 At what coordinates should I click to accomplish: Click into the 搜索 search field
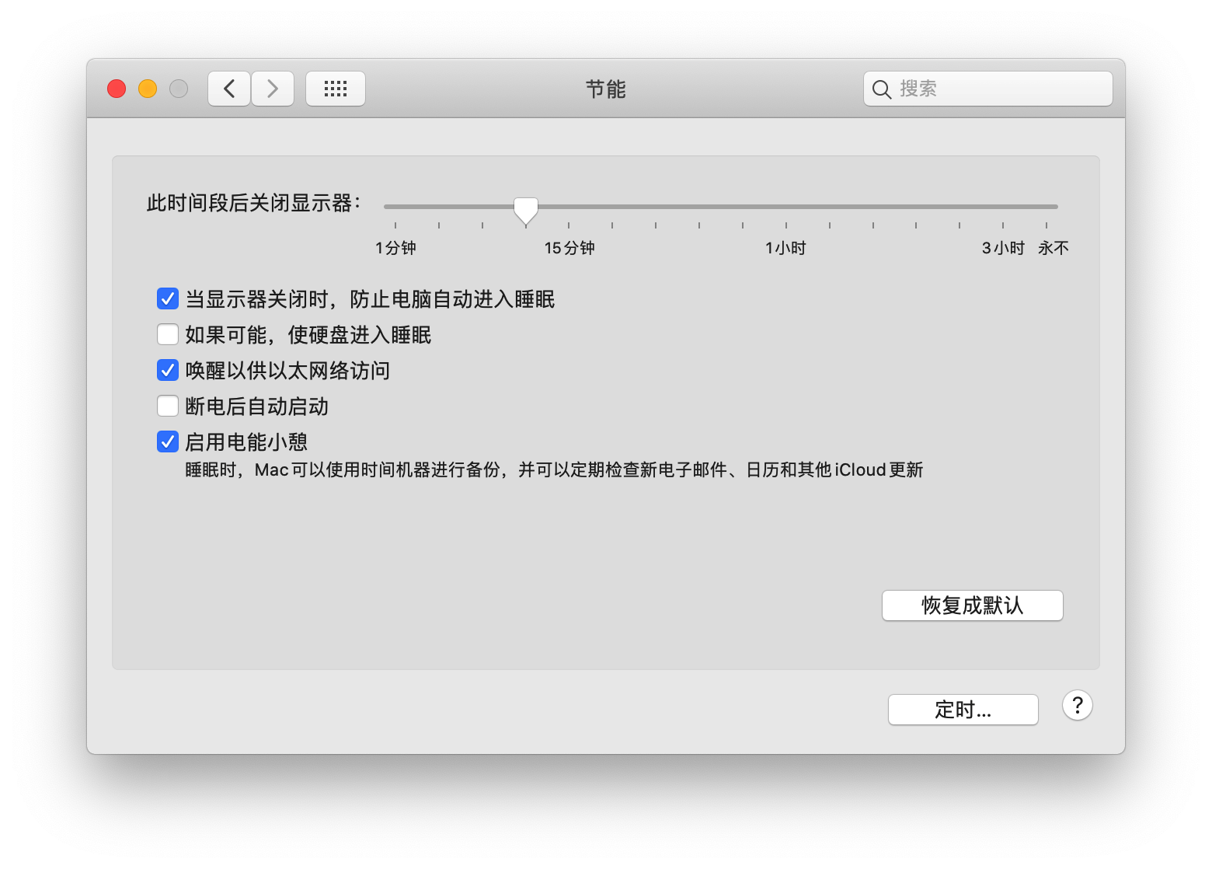pyautogui.click(x=988, y=89)
